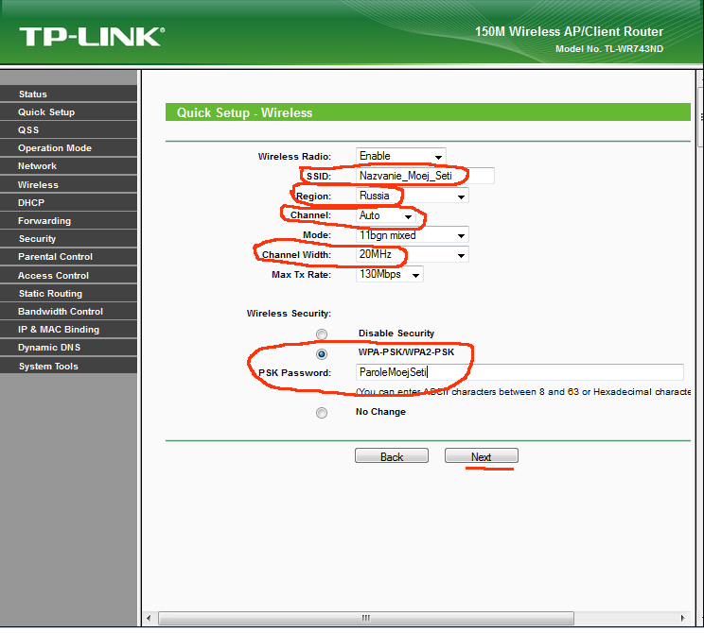The height and width of the screenshot is (633, 704).
Task: Expand the Channel dropdown set to Auto
Action: pos(386,215)
